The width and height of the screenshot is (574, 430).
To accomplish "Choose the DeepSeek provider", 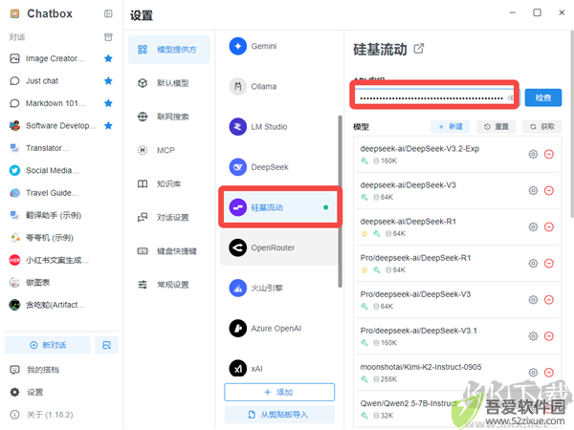I will click(278, 167).
